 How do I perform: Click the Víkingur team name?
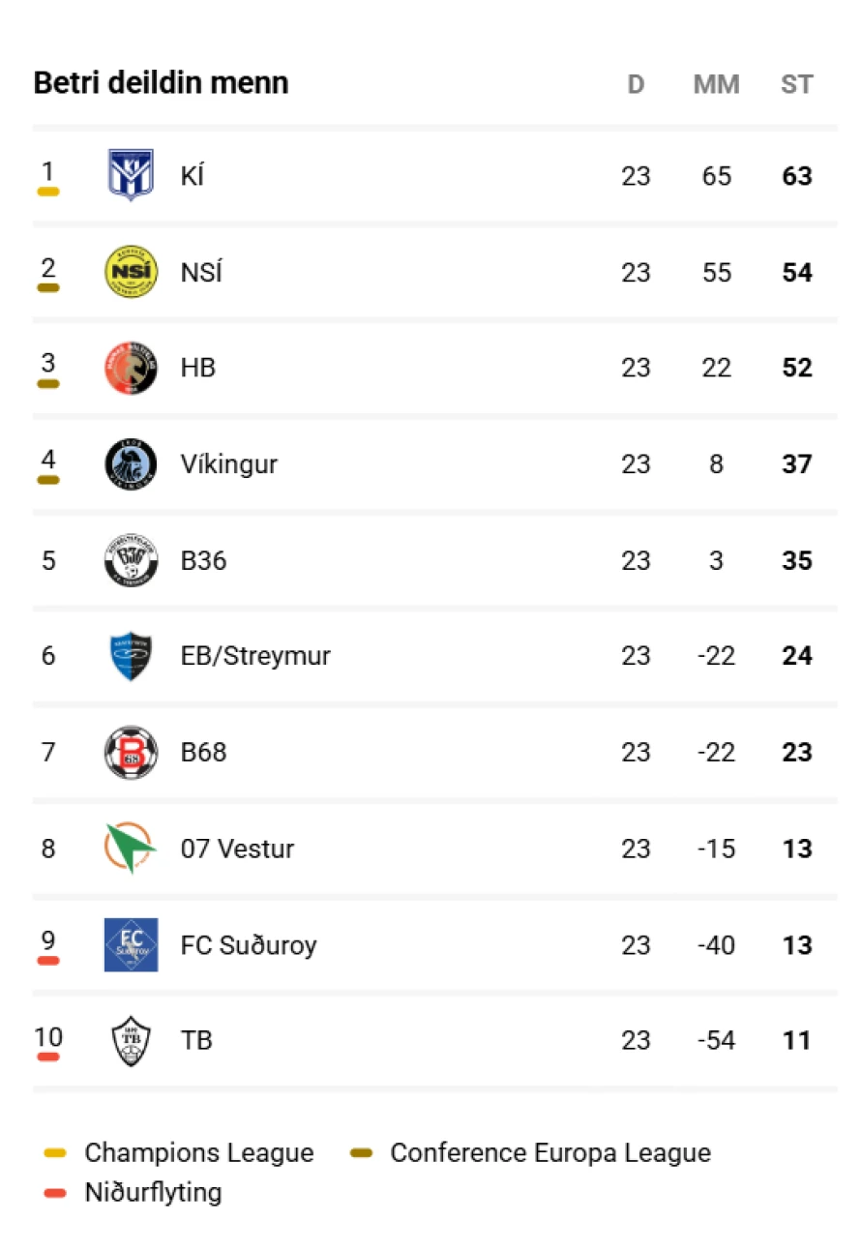[229, 464]
